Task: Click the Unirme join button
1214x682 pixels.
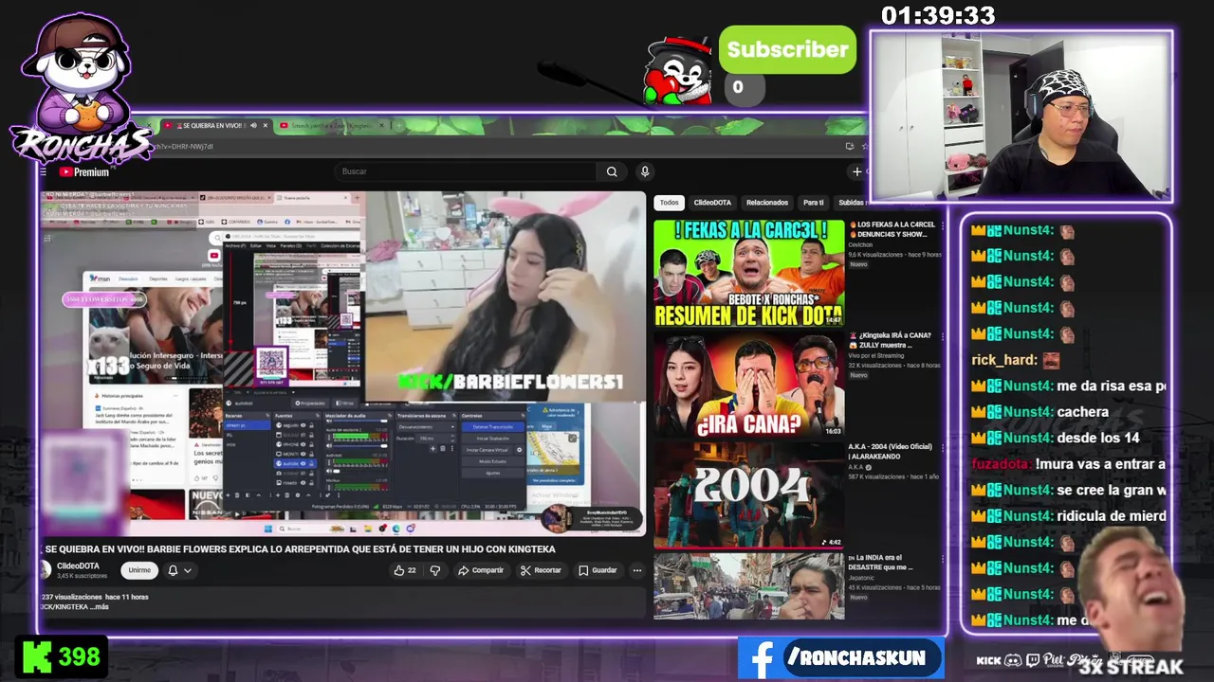Action: pyautogui.click(x=139, y=570)
